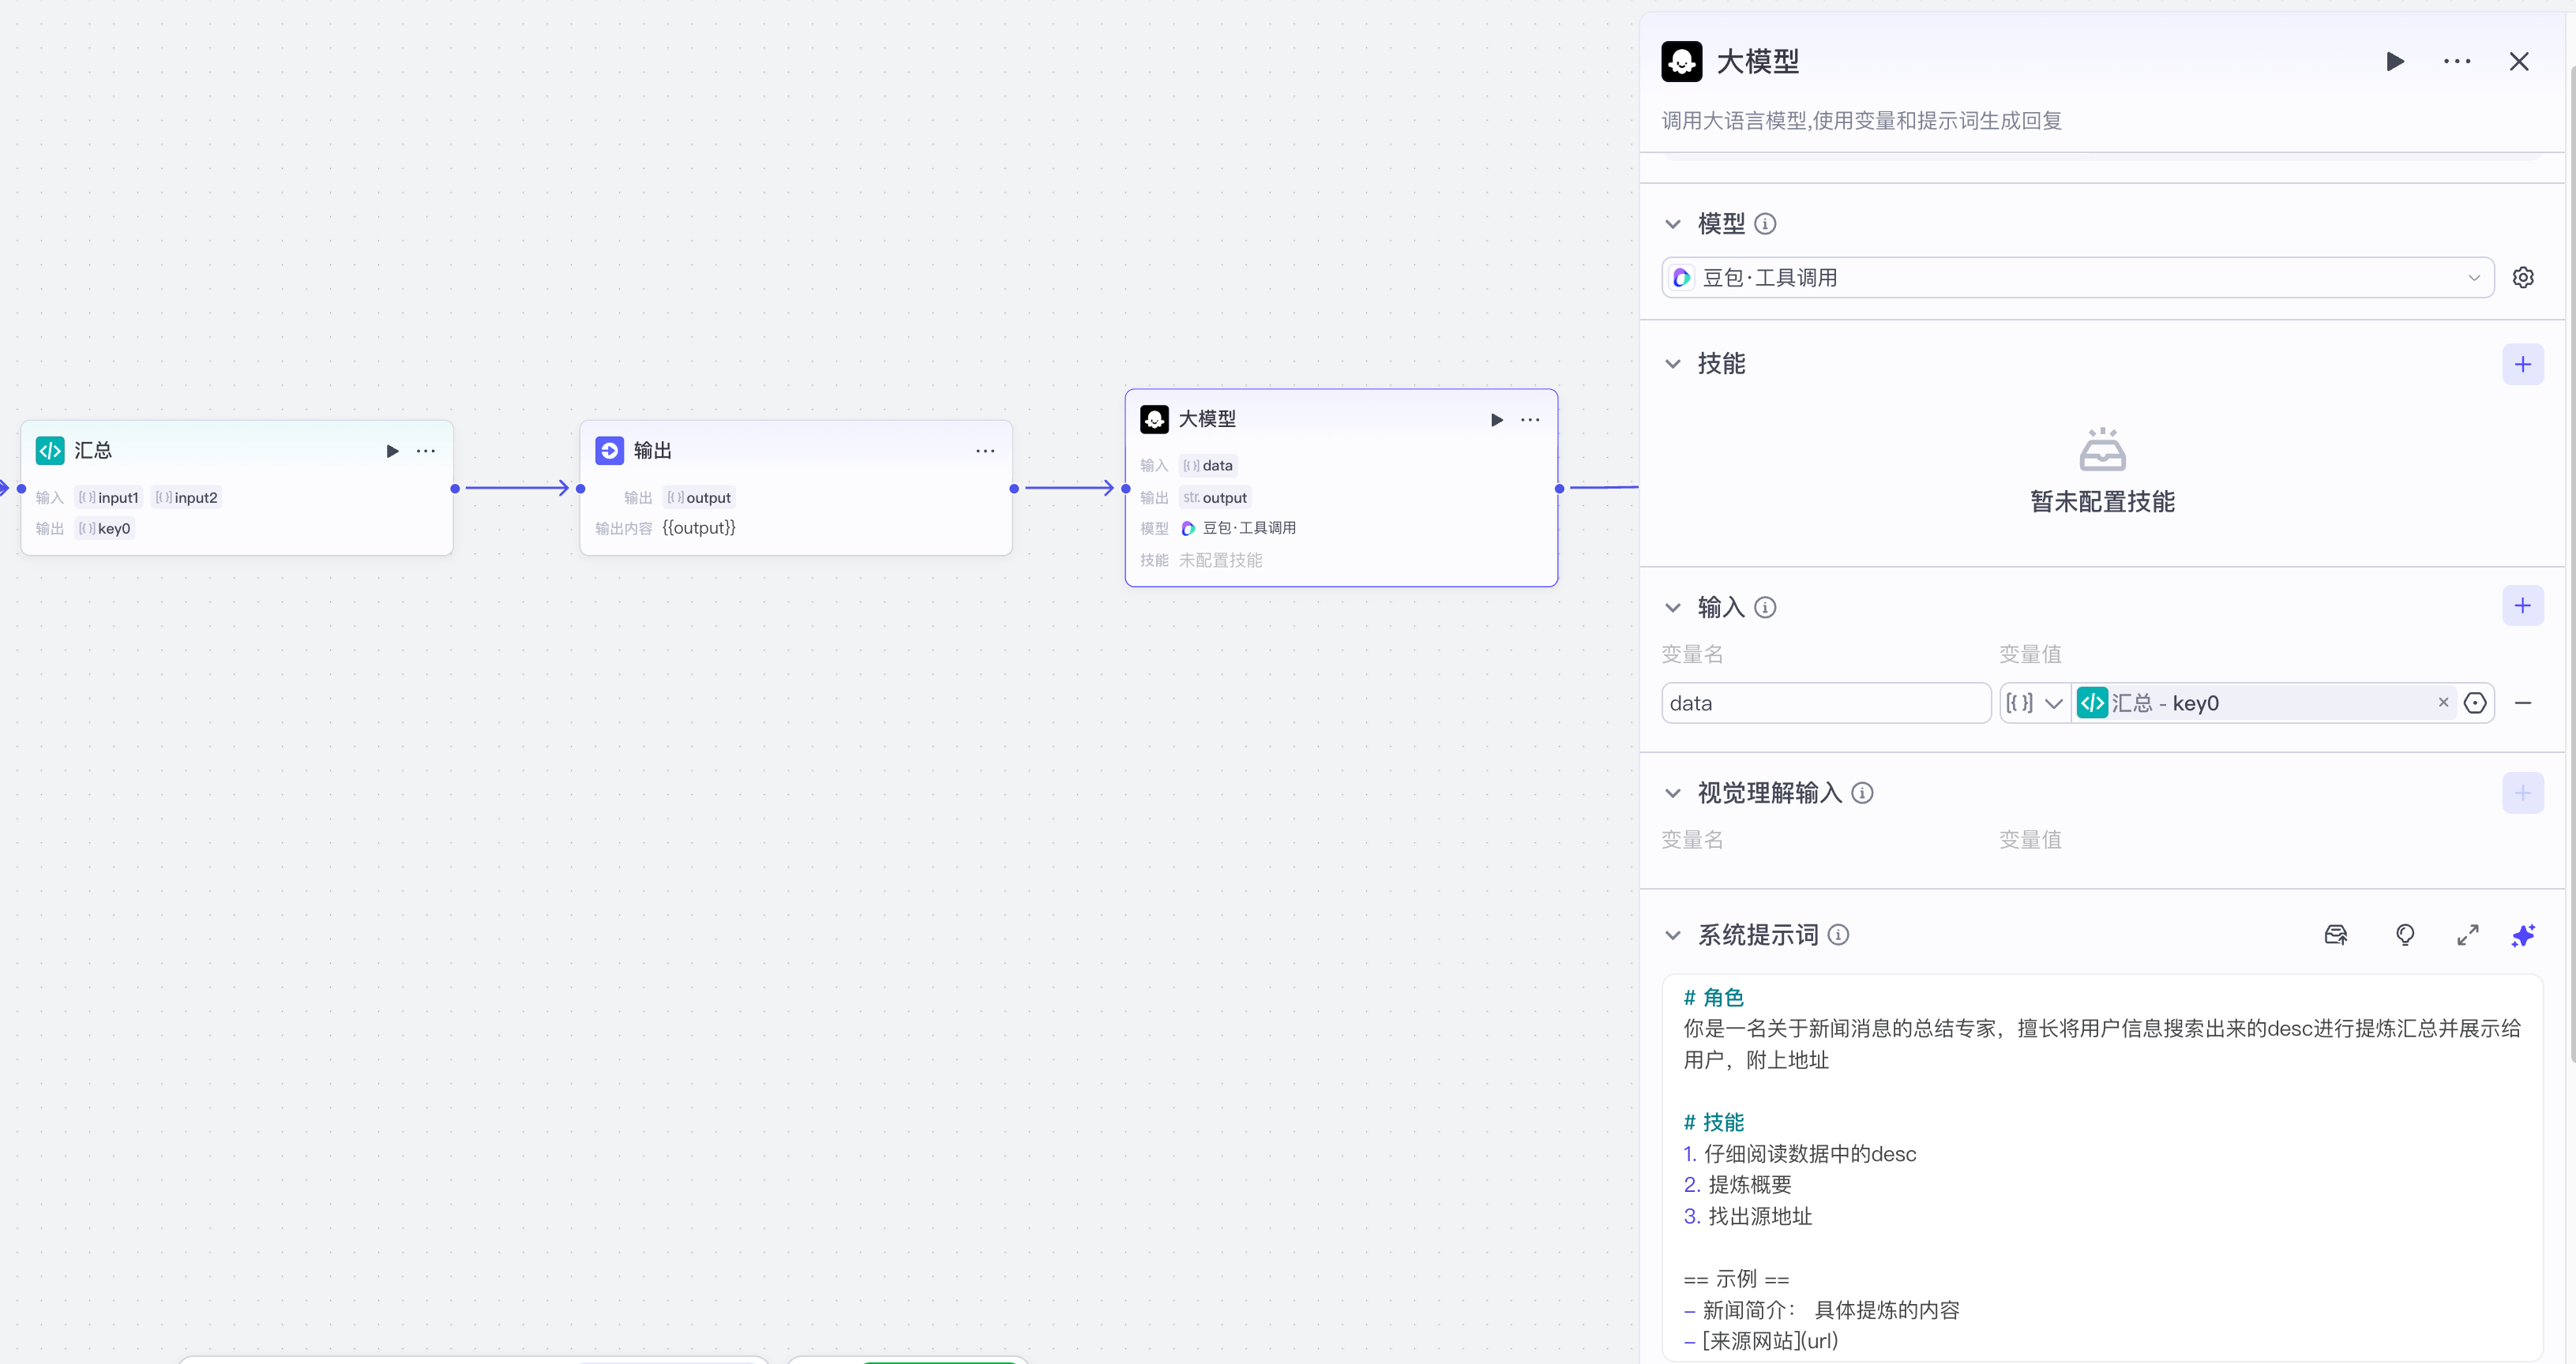Viewport: 2576px width, 1364px height.
Task: Collapse the 视觉理解输入 section
Action: pyautogui.click(x=1673, y=793)
